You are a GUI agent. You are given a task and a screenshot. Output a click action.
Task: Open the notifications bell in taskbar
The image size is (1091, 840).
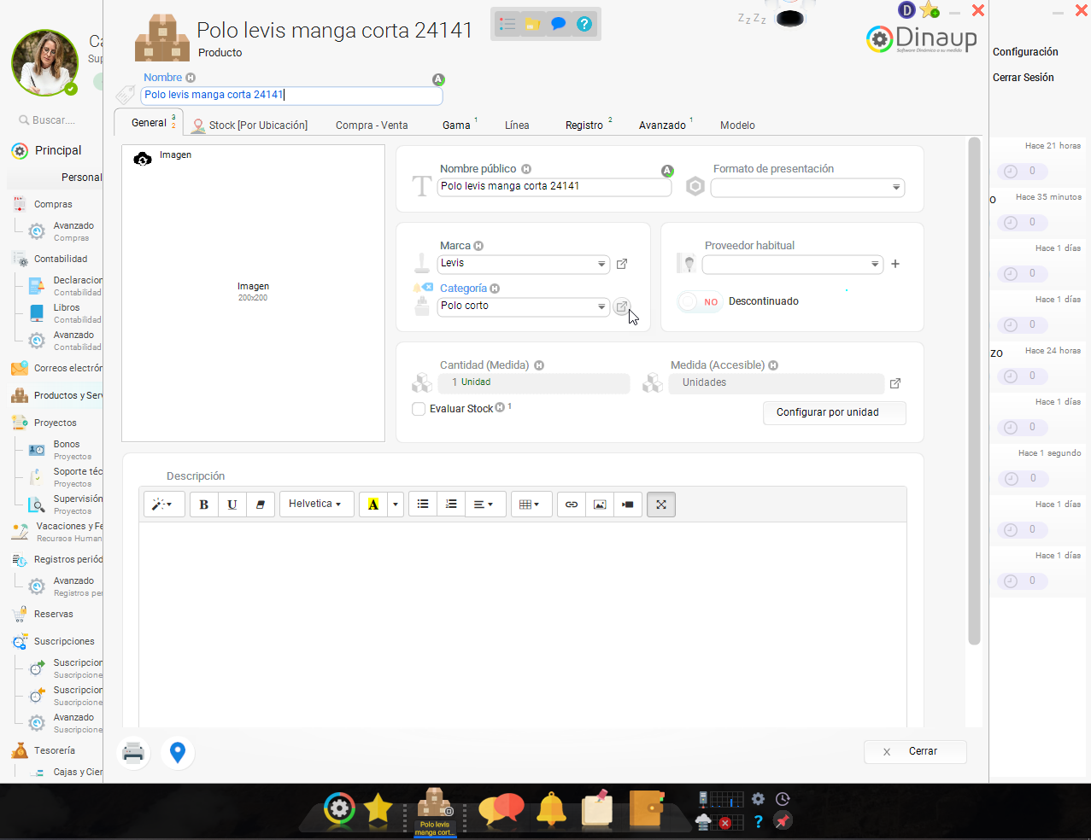tap(551, 808)
